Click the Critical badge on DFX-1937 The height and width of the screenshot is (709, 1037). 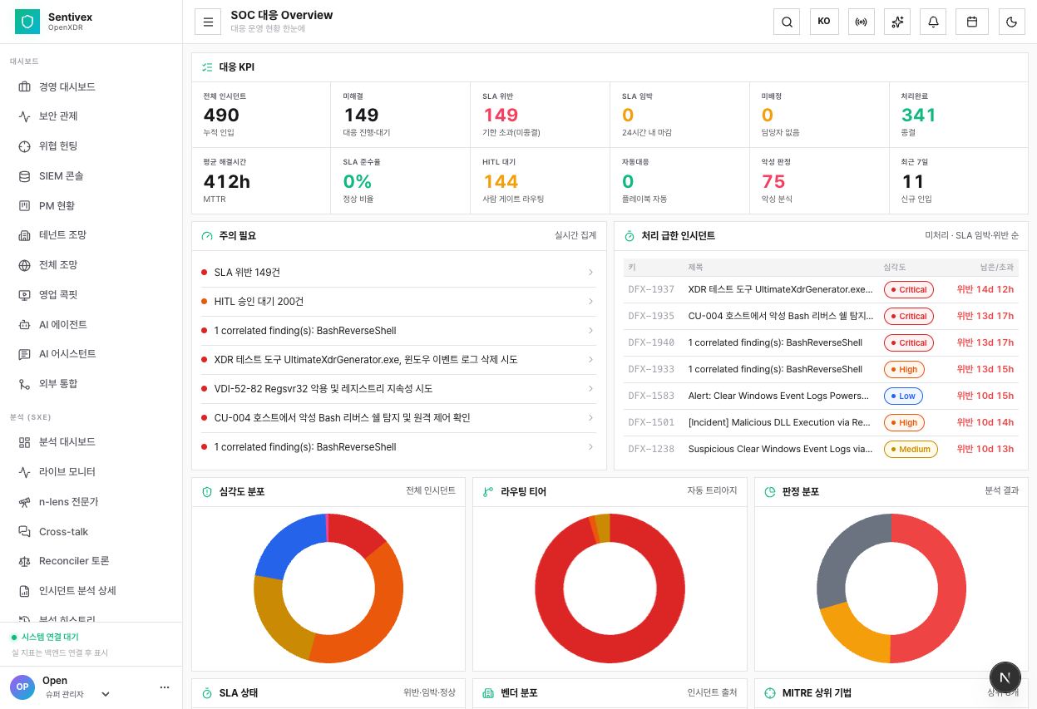point(908,290)
